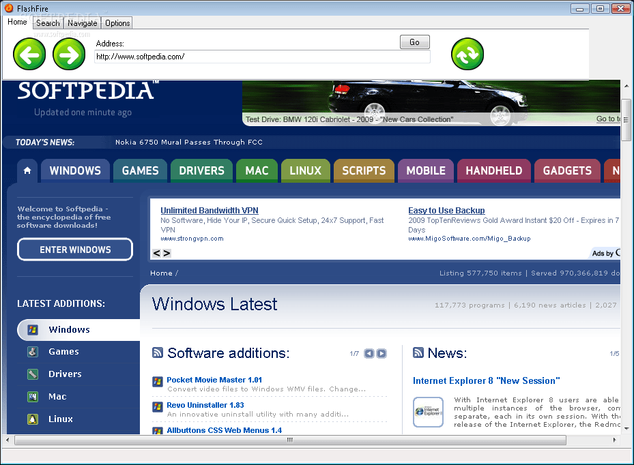Click the ENTER WINDOWS button

(75, 250)
